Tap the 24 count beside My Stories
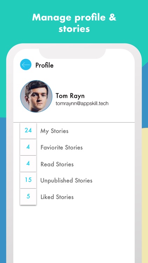Image resolution: width=148 pixels, height=263 pixels. pyautogui.click(x=28, y=130)
